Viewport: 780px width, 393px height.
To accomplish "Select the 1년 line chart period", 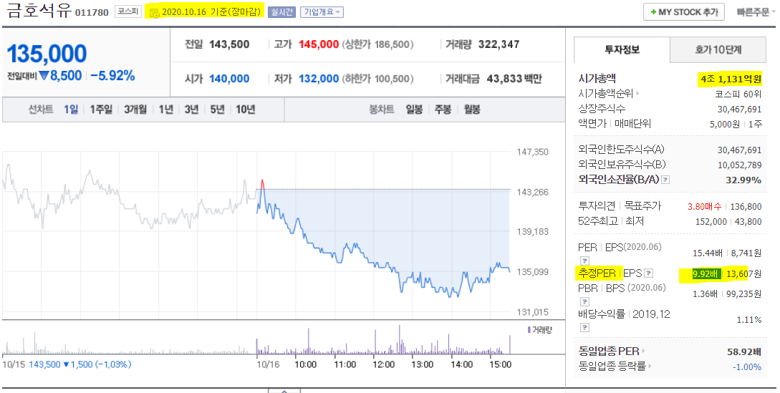I will coord(165,110).
